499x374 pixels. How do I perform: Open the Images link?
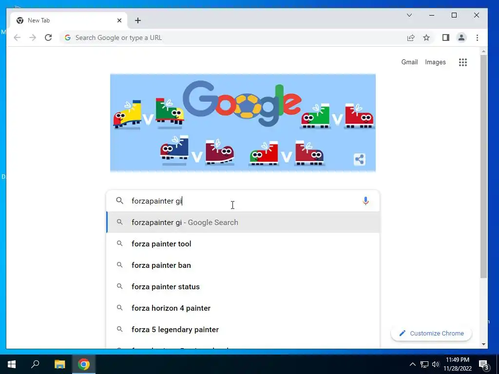[x=435, y=62]
